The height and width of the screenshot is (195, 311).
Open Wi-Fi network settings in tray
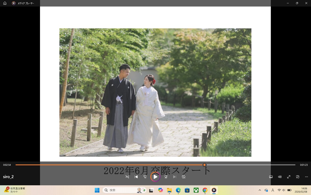click(x=279, y=190)
